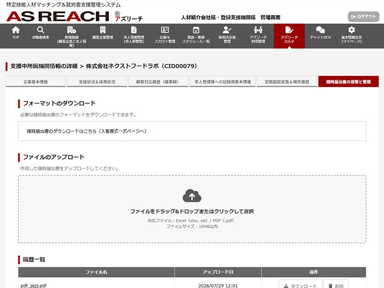Screen dimensions: 384x288
Task: Download pdf_2025.pdf with ダウンロード button
Action: pos(300,286)
